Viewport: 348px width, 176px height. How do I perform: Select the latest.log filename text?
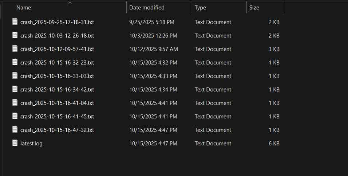[x=31, y=144]
